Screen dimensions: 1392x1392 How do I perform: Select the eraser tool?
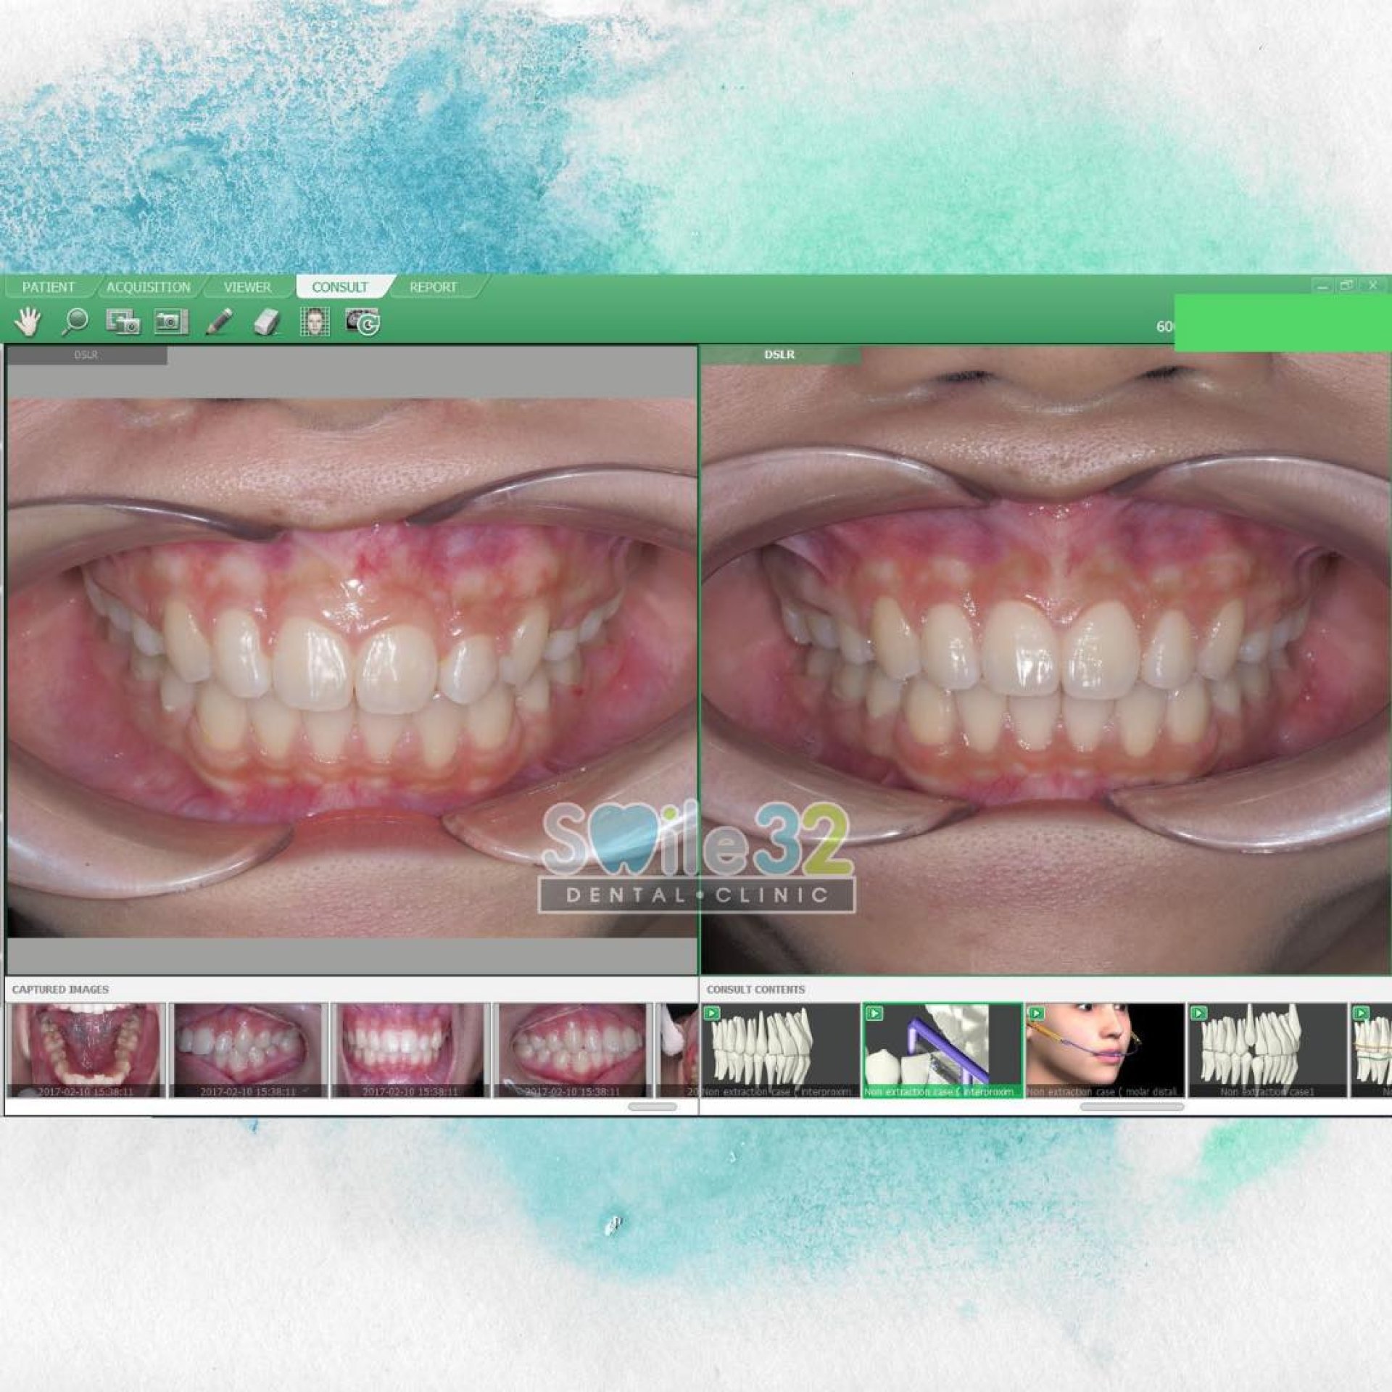click(267, 321)
